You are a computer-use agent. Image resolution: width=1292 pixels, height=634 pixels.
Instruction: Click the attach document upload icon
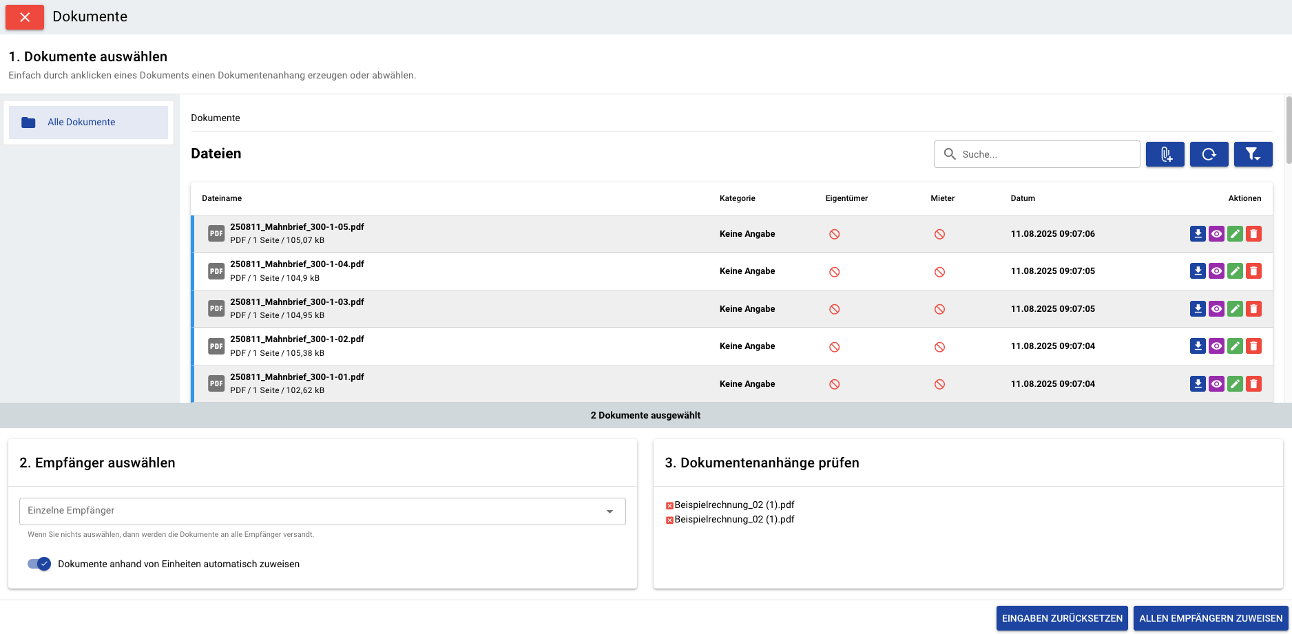tap(1165, 154)
